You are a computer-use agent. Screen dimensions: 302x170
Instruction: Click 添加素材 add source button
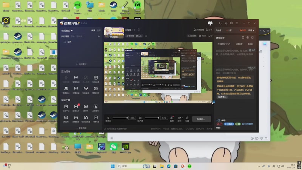[x=81, y=64]
